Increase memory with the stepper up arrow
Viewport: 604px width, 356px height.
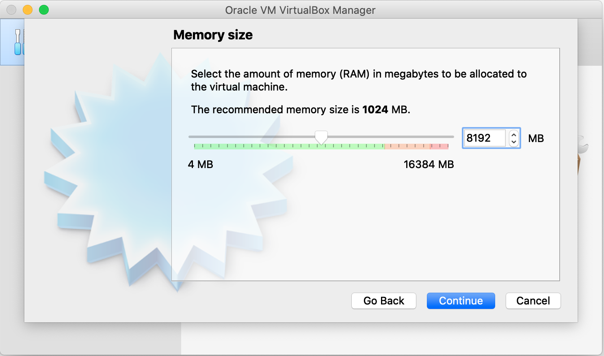(514, 134)
